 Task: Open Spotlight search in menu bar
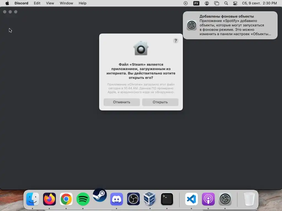coord(226,3)
